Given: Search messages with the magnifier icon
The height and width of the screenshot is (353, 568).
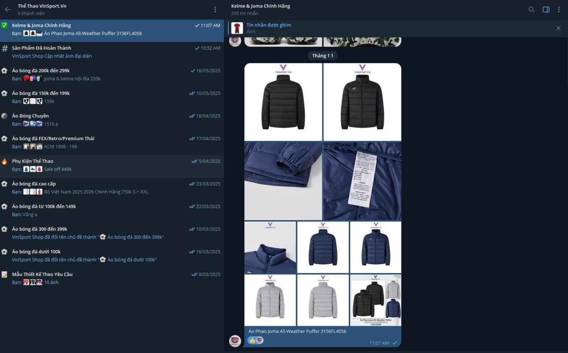Looking at the screenshot, I should [532, 9].
